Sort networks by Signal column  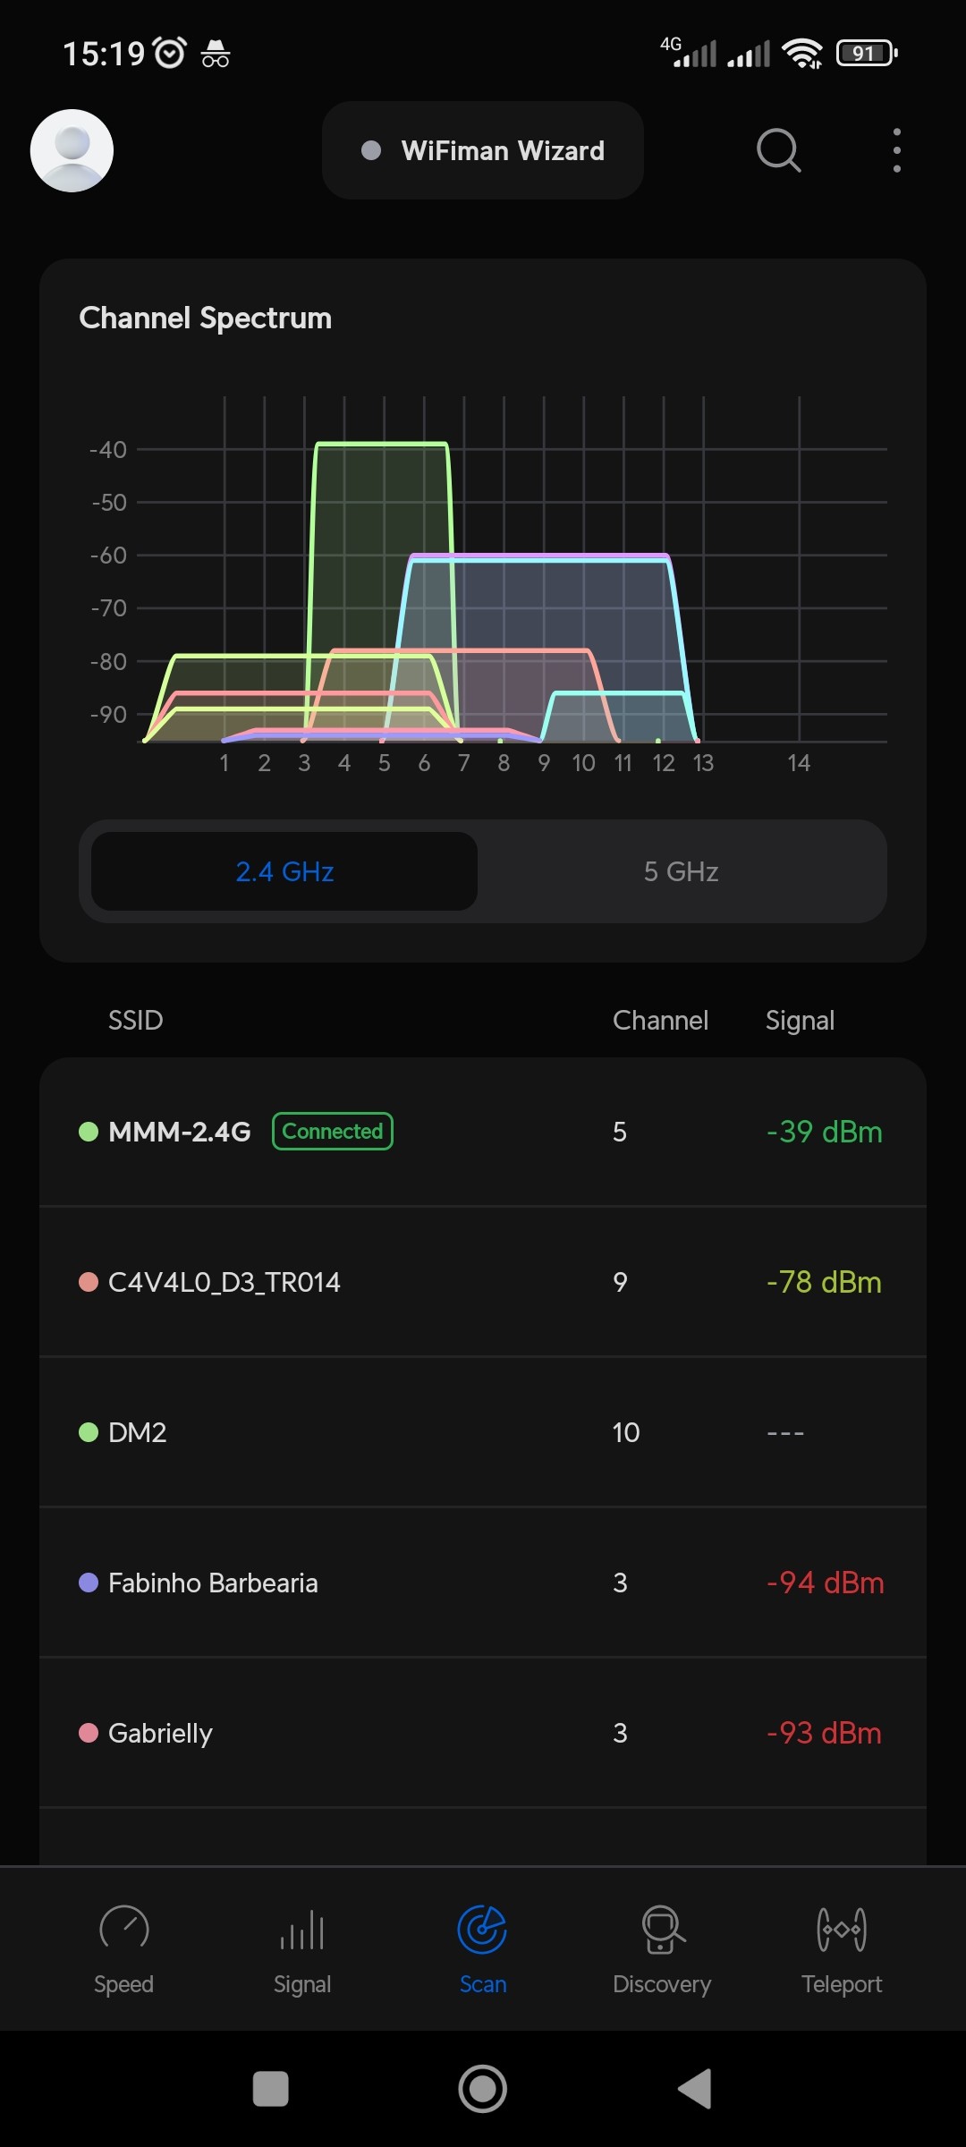point(800,1020)
